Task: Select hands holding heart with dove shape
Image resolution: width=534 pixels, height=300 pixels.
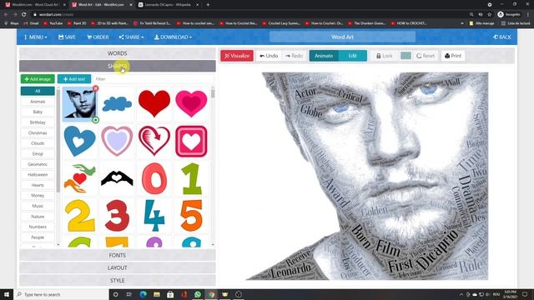Action: (x=80, y=178)
